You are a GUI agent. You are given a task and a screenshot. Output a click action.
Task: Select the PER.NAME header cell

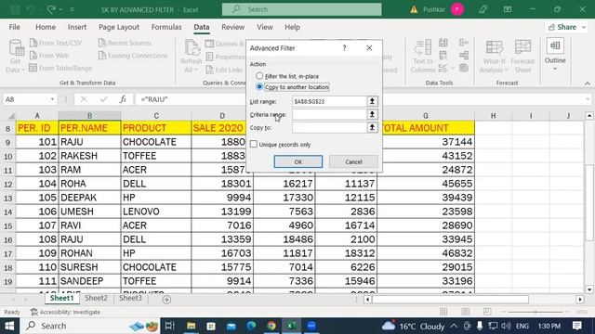click(x=89, y=128)
